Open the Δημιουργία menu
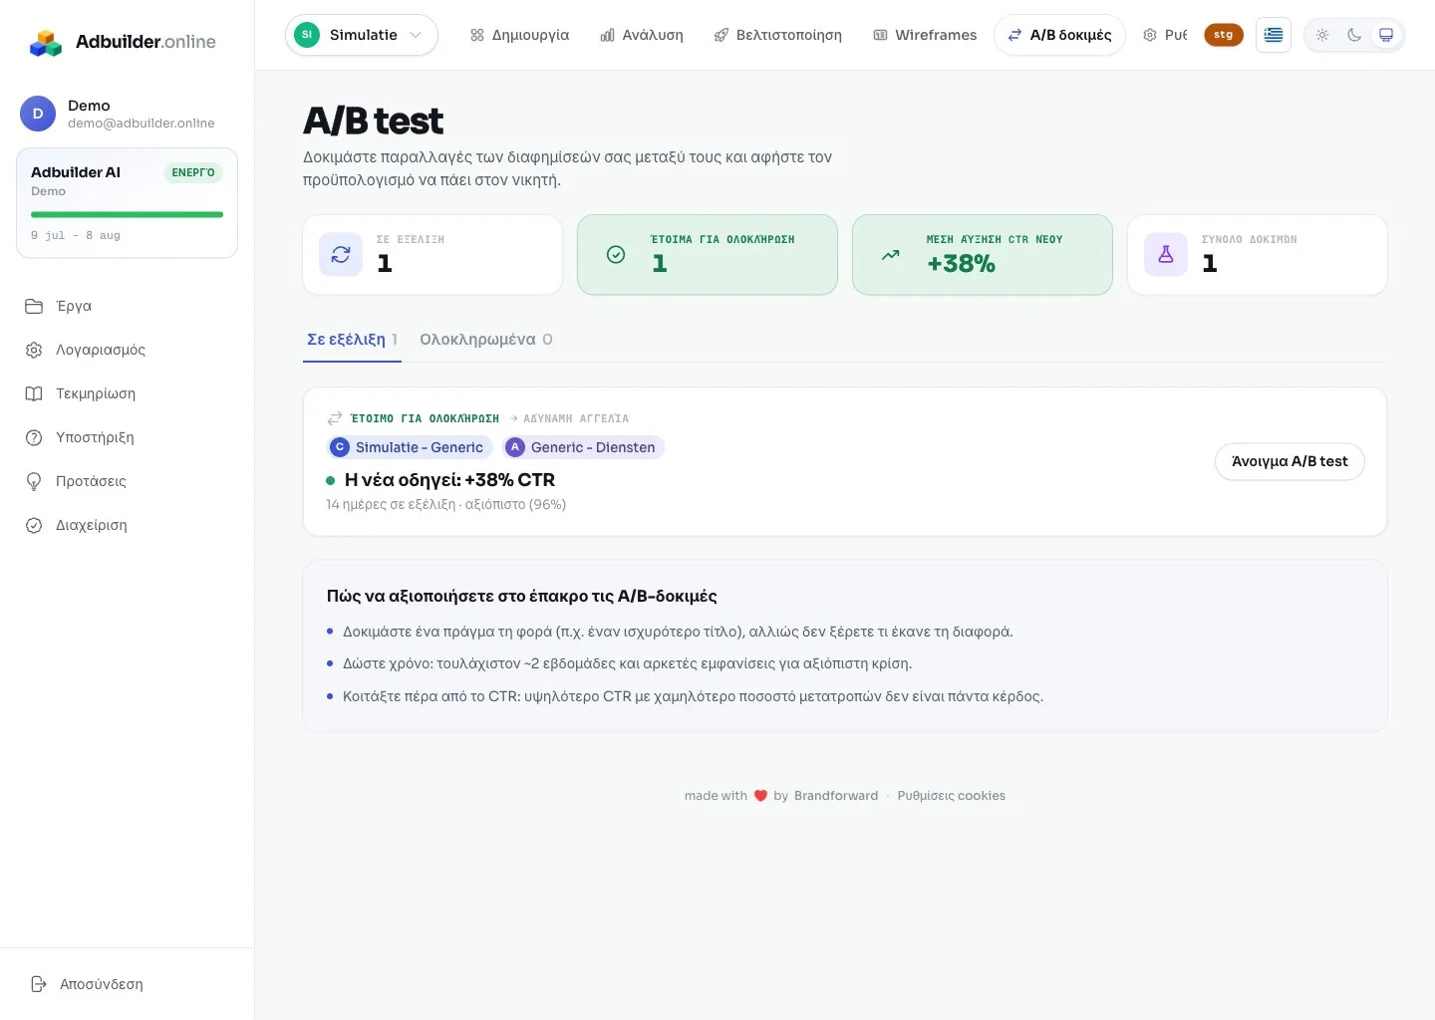Screen dimensions: 1435x1020 click(x=519, y=35)
